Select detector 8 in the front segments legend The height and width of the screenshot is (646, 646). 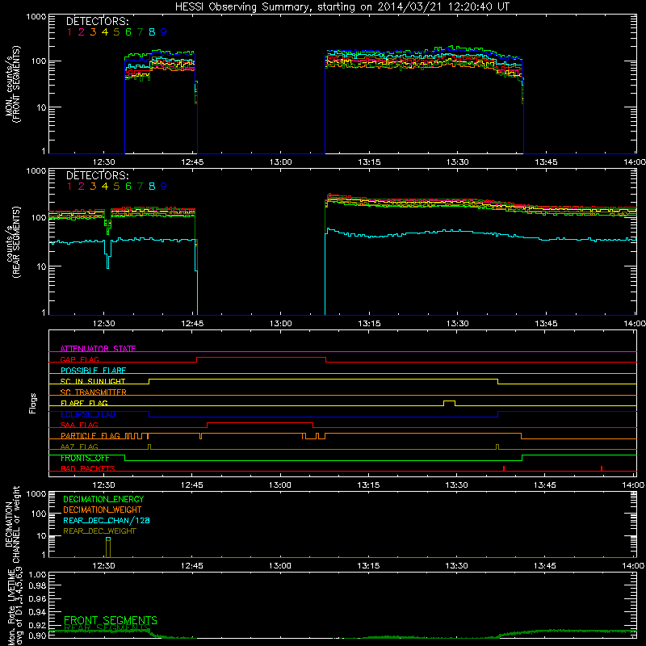click(x=152, y=32)
